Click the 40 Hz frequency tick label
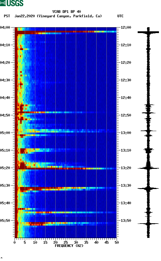 click(96, 243)
